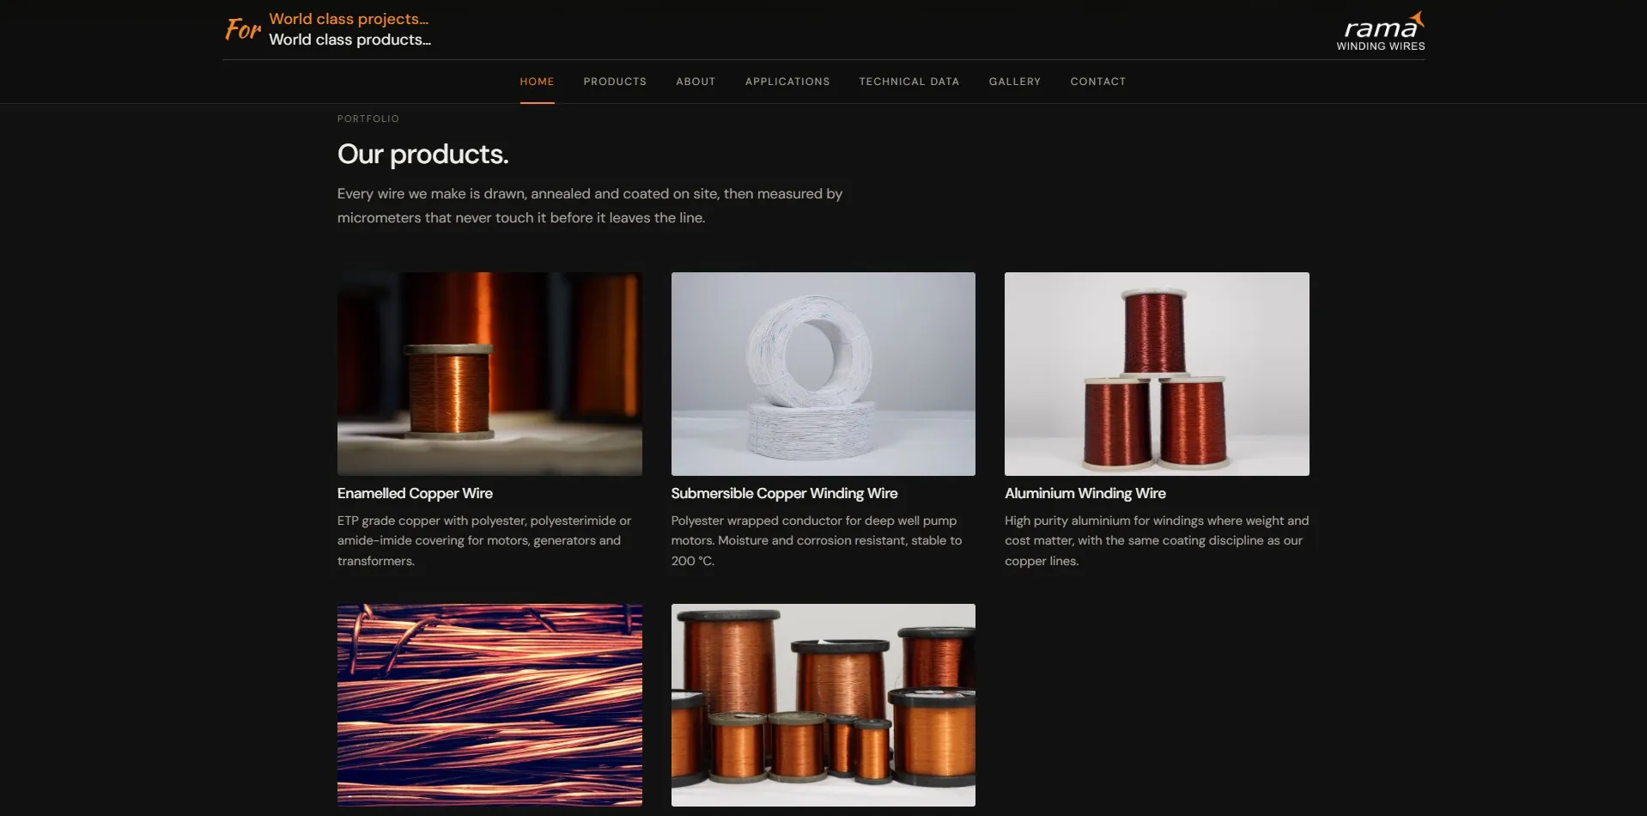Click the Aluminium Winding Wire title
The image size is (1647, 816).
pyautogui.click(x=1085, y=493)
